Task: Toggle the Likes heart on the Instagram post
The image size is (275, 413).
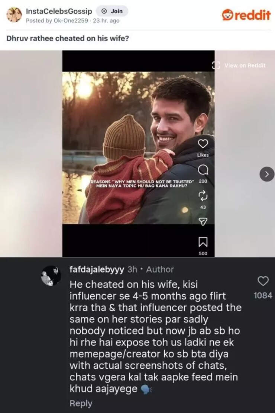Action: (203, 143)
